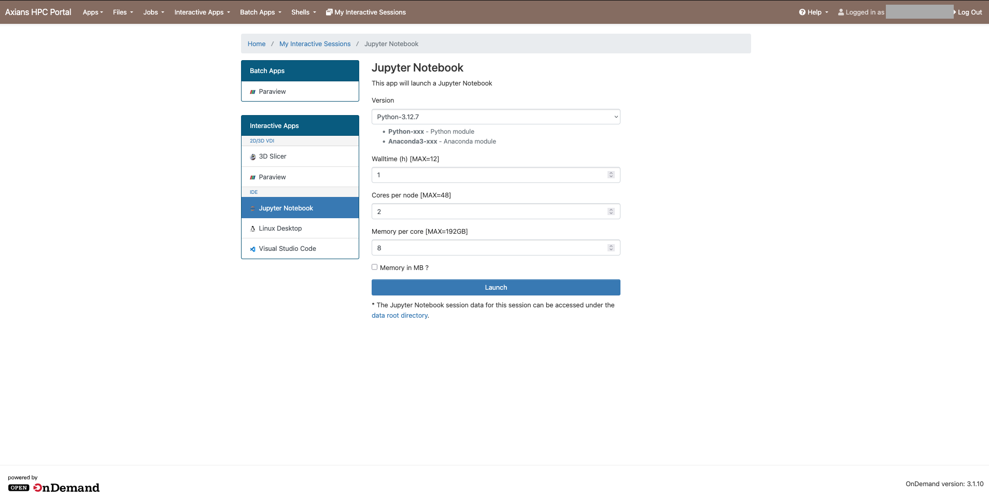This screenshot has height=496, width=989.
Task: Adjust the Memory per core stepper
Action: (x=611, y=248)
